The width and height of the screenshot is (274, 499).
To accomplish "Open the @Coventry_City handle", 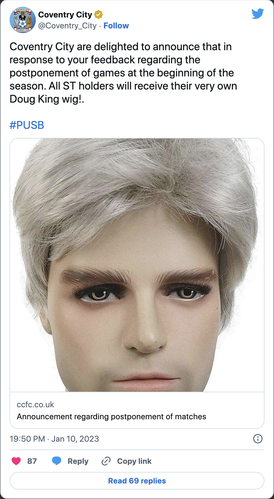I will [x=67, y=26].
